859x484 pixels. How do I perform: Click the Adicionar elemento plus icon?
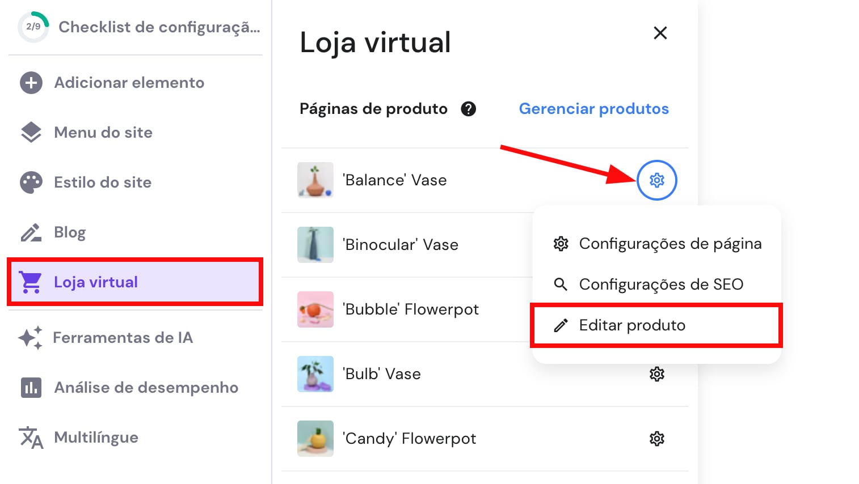point(30,83)
